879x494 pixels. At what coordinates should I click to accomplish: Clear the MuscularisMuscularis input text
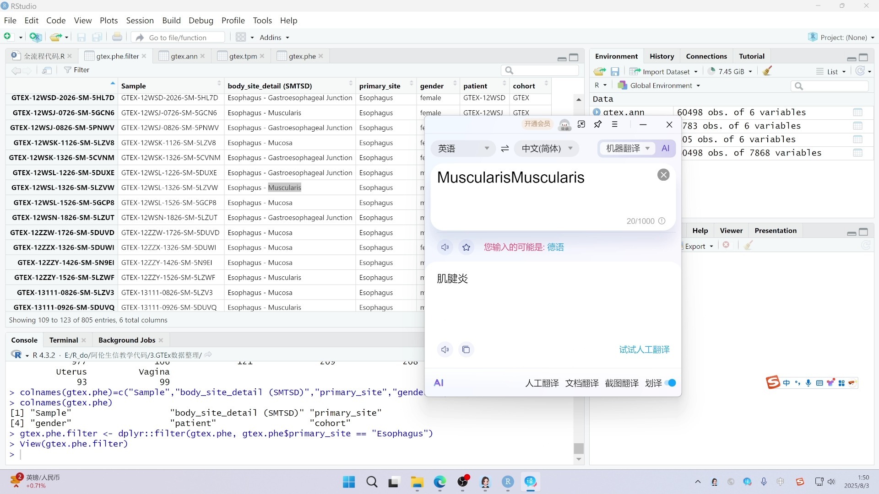point(663,175)
